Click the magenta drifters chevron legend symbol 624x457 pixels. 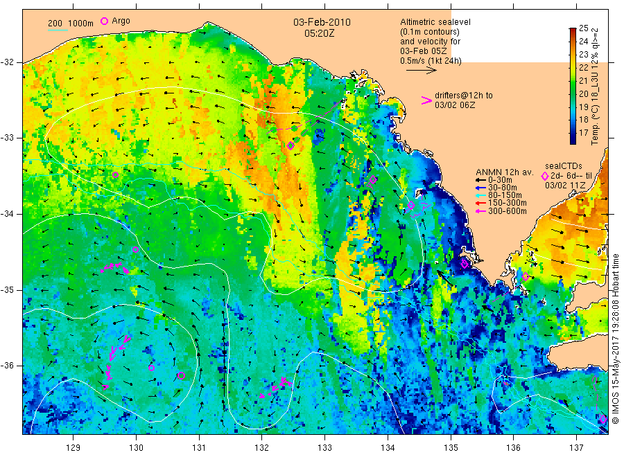tap(426, 100)
